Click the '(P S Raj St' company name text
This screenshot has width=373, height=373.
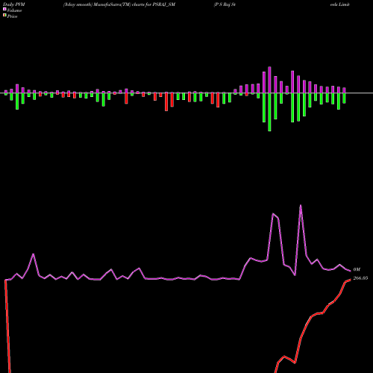pos(225,4)
